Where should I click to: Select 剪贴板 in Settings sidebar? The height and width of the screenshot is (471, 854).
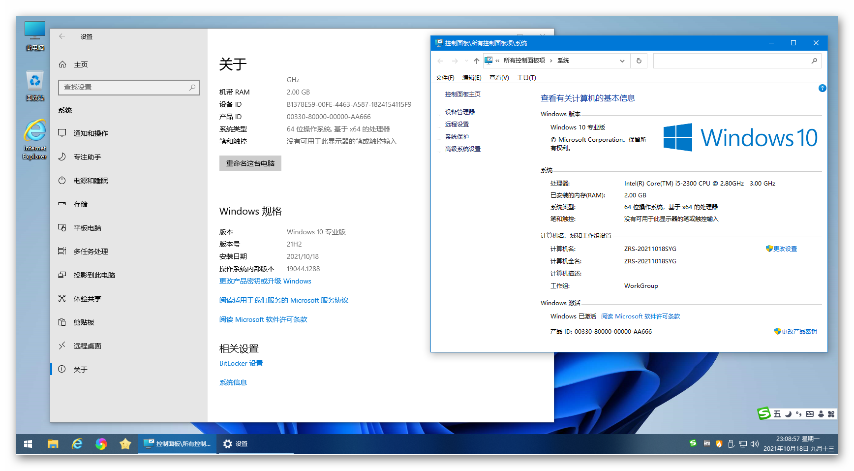pyautogui.click(x=129, y=322)
